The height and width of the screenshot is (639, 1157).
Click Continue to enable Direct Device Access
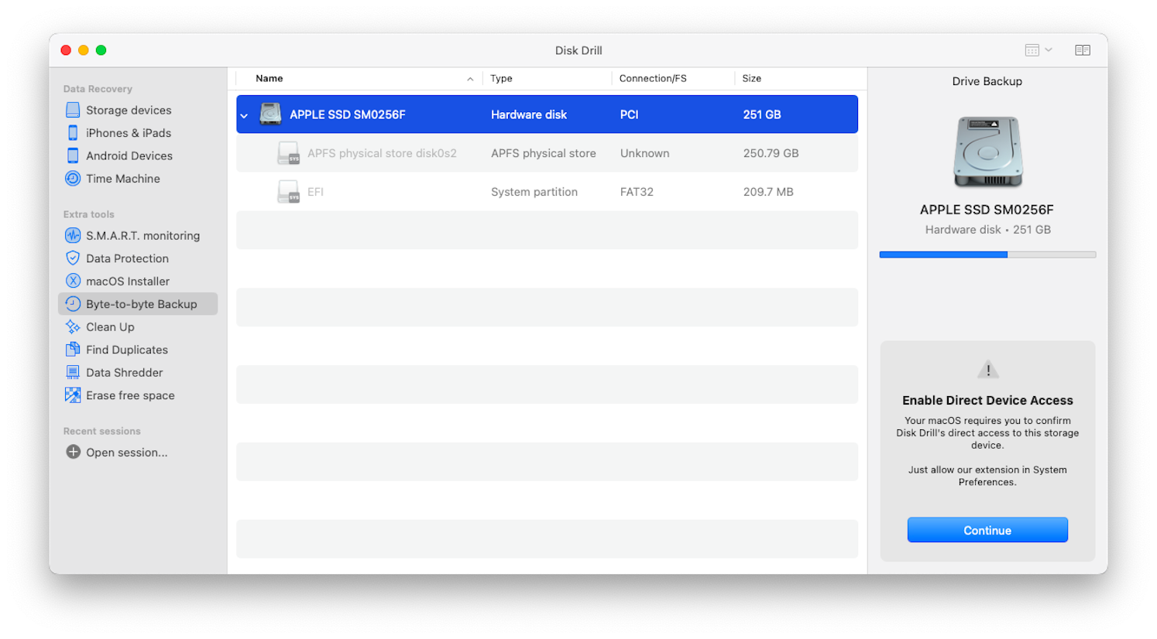coord(987,530)
